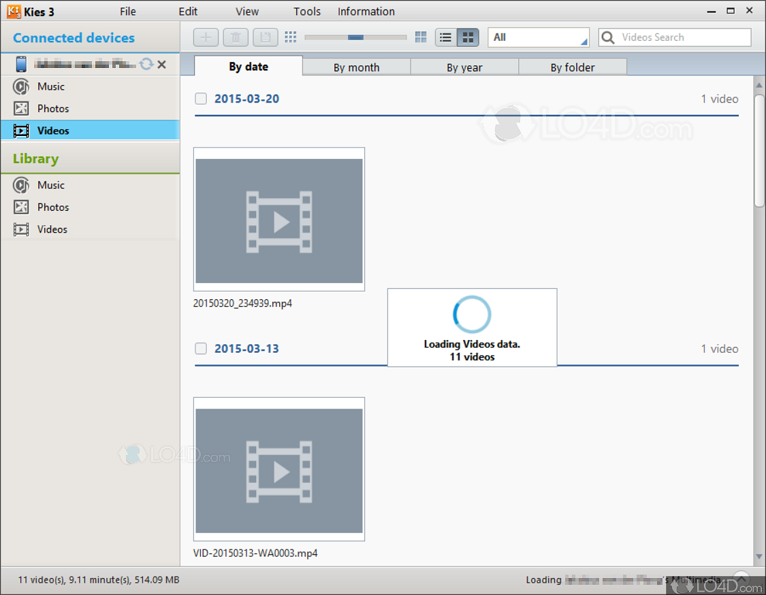Screen dimensions: 766x595
Task: Click the VID-20150313-WA0003.mp4 file name
Action: click(x=255, y=553)
